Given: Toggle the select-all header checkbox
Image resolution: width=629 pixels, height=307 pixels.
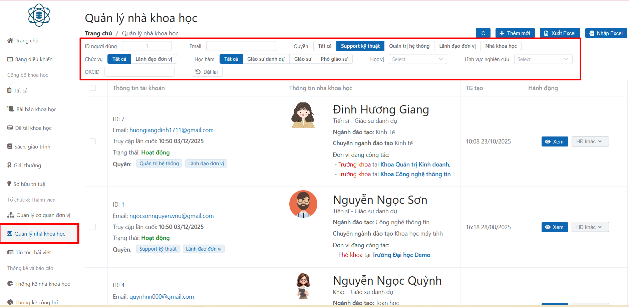Looking at the screenshot, I should (x=93, y=88).
